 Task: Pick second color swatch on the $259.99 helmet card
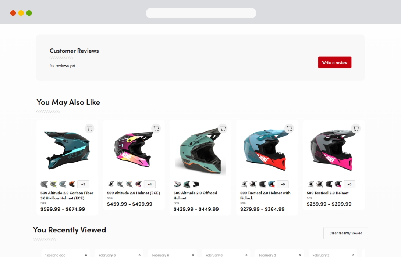point(320,184)
